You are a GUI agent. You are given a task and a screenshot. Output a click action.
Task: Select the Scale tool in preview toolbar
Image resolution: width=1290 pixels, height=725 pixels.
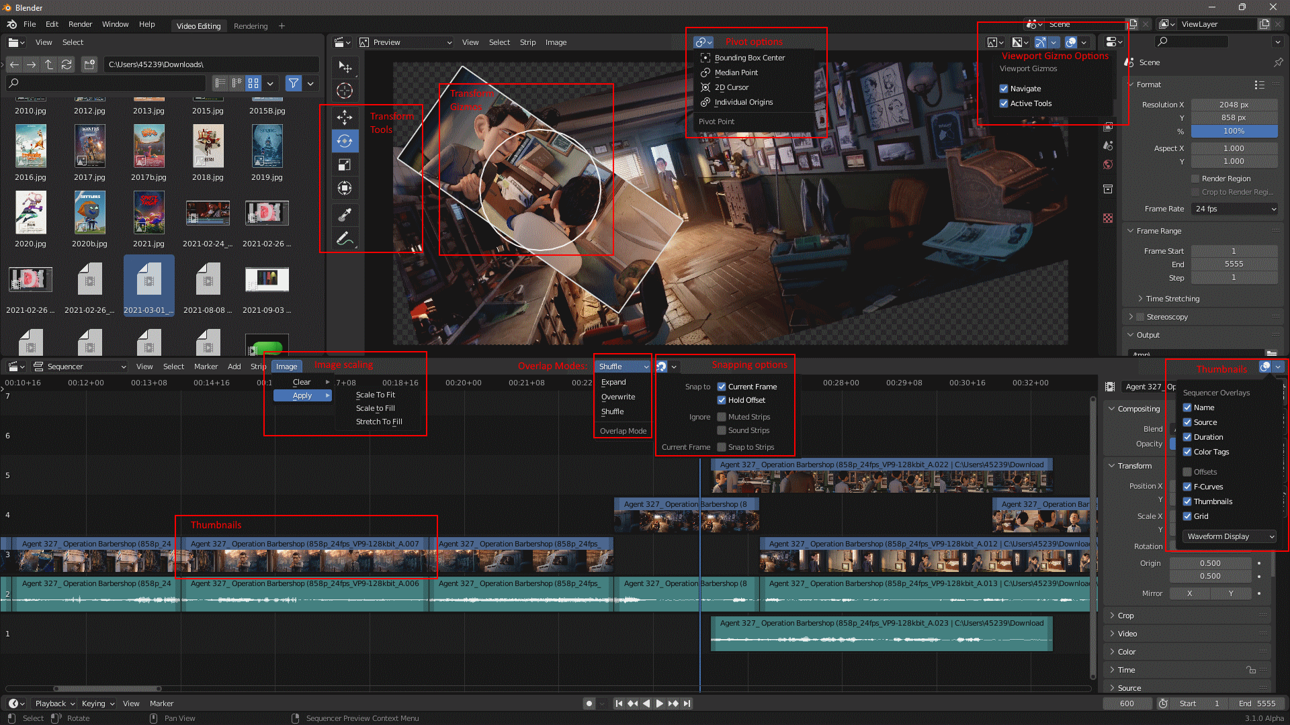[x=345, y=164]
